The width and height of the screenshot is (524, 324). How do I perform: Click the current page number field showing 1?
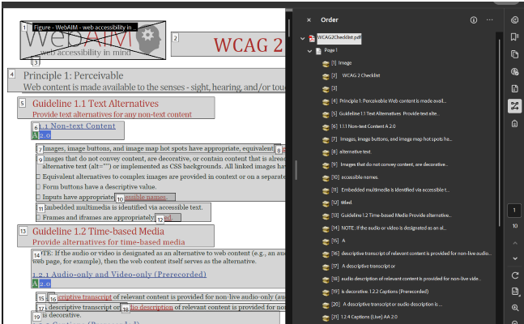(x=514, y=211)
